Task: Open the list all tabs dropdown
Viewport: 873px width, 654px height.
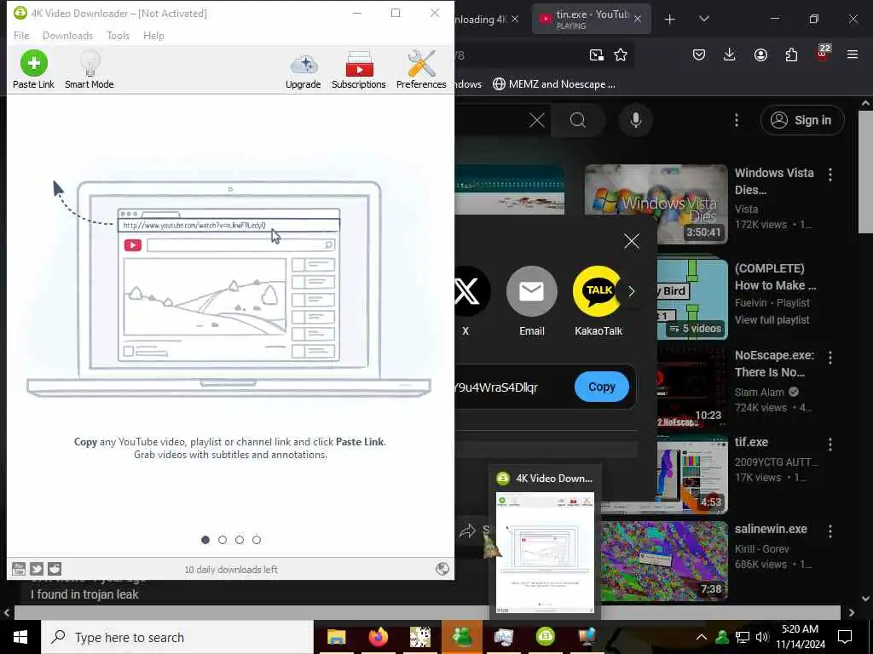Action: [x=703, y=19]
